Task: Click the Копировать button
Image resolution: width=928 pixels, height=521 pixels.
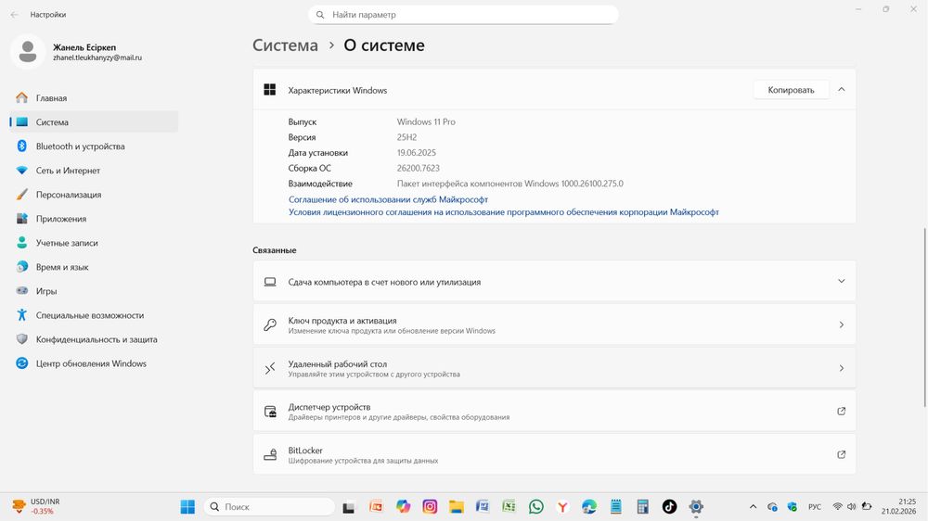Action: pyautogui.click(x=791, y=90)
